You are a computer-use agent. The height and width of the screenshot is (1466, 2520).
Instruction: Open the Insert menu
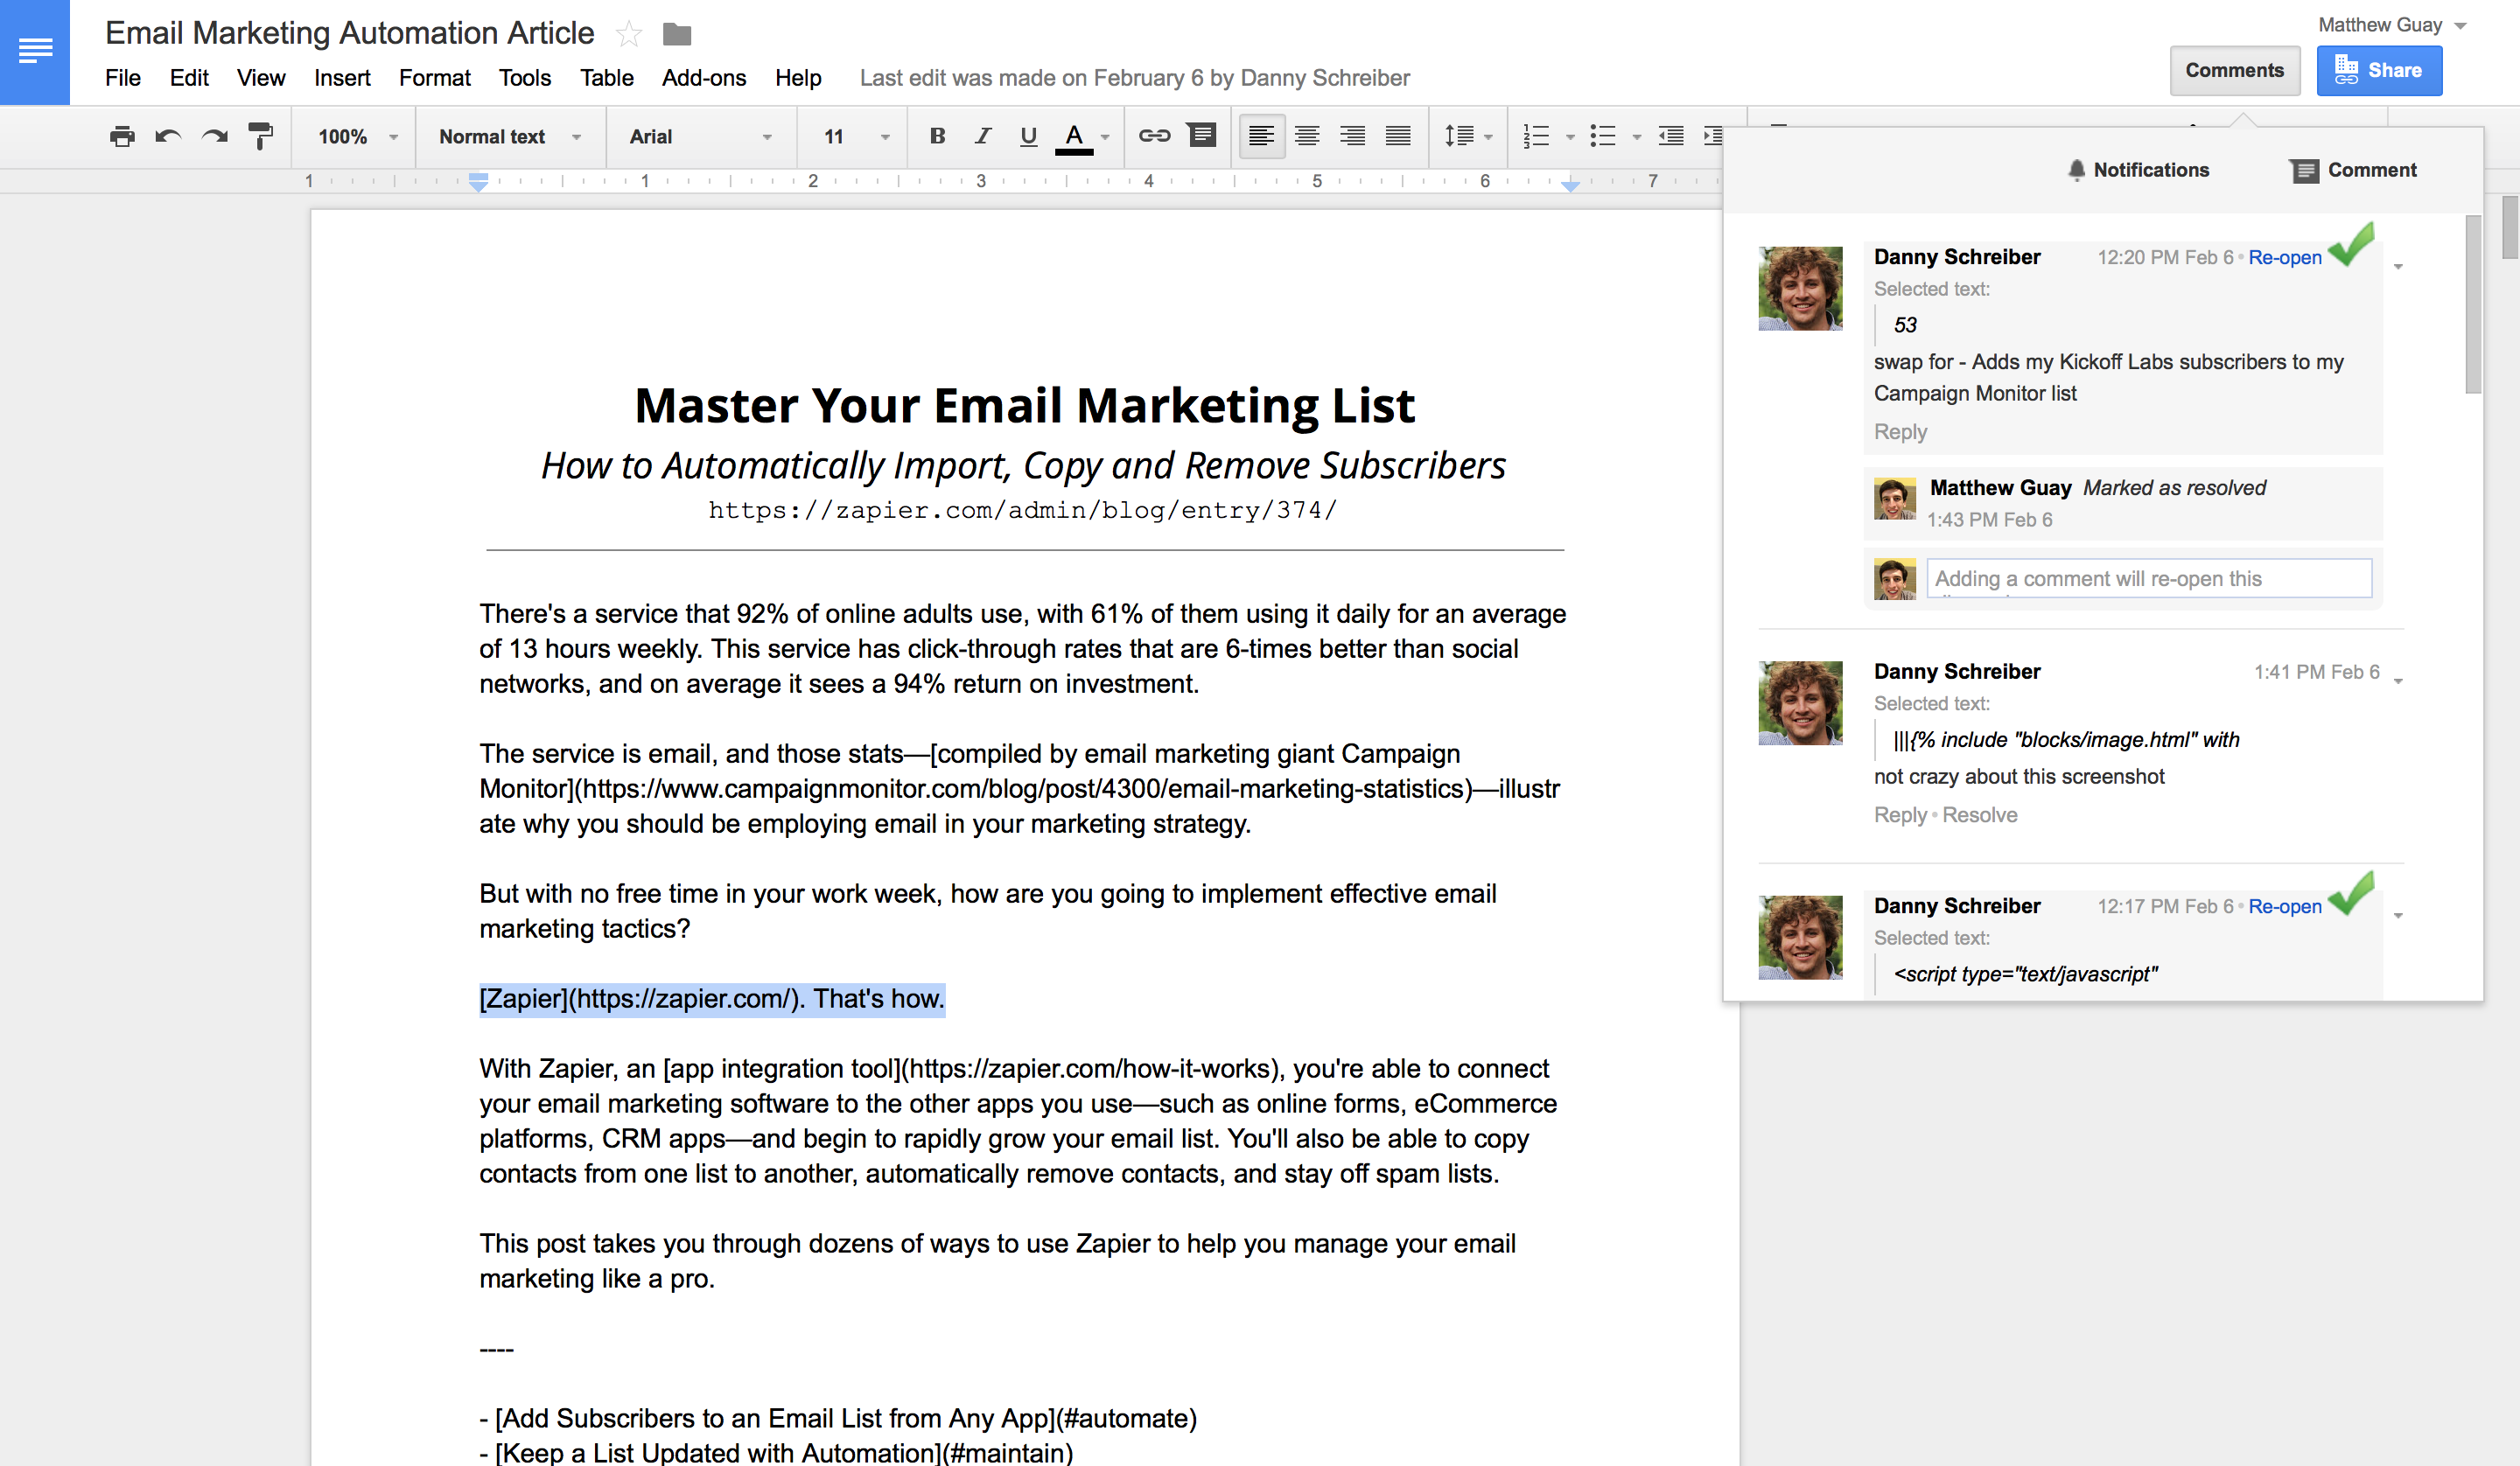coord(342,78)
